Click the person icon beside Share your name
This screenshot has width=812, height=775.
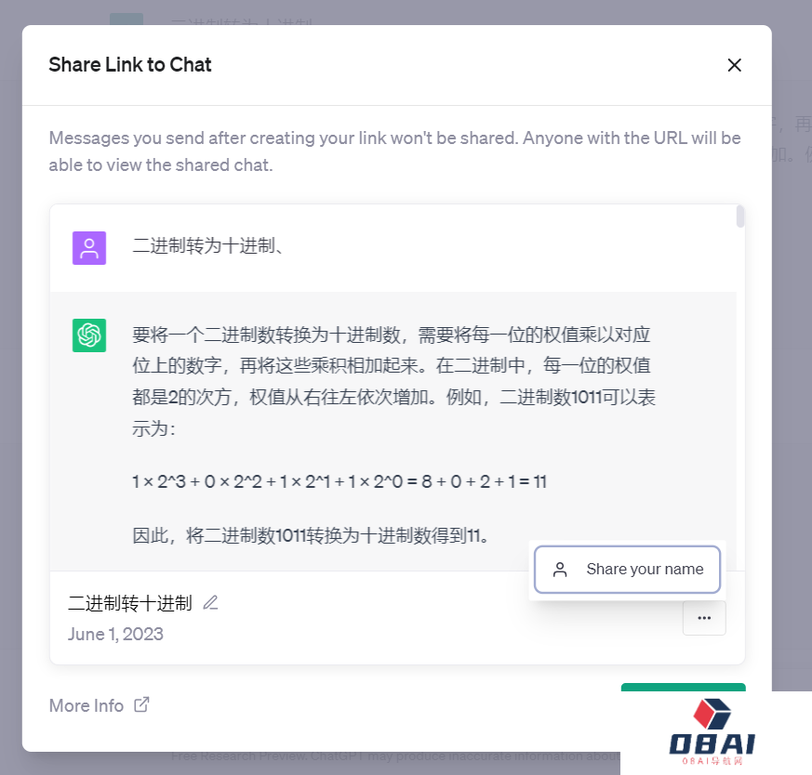pyautogui.click(x=560, y=569)
